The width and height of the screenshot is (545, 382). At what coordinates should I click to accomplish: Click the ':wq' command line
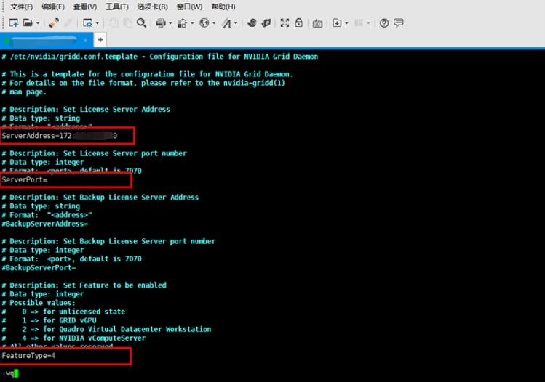(8, 373)
